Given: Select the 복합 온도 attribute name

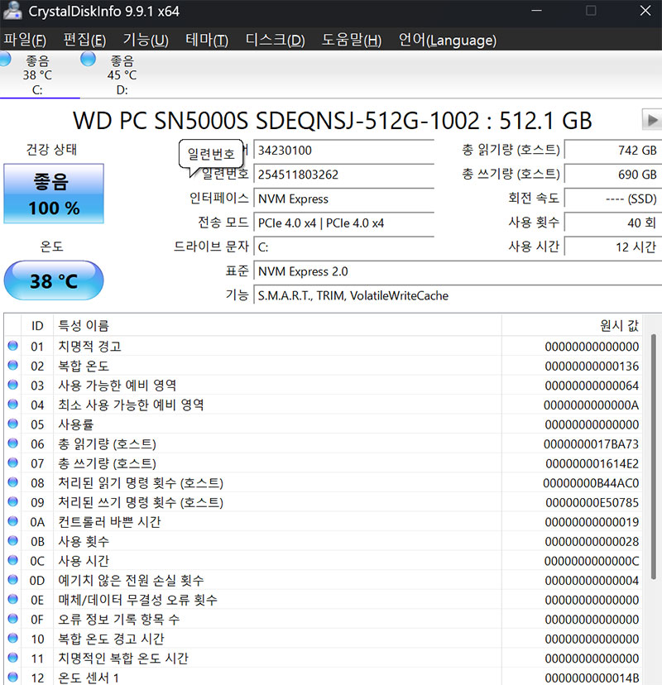Looking at the screenshot, I should point(84,366).
